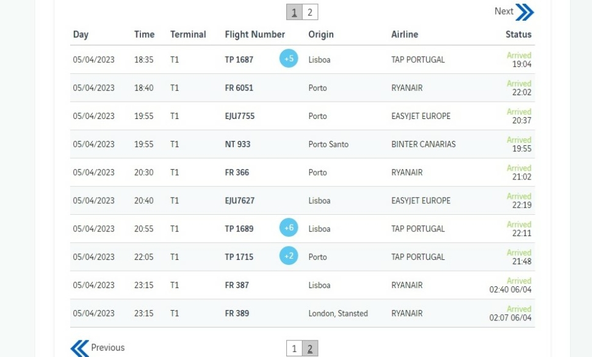Screen dimensions: 592x357
Task: Go to page 2 in top pagination
Action: [310, 12]
